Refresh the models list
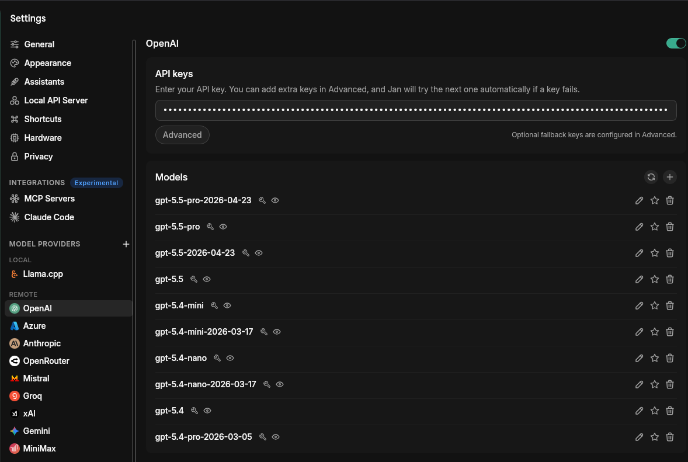The image size is (688, 462). point(651,177)
